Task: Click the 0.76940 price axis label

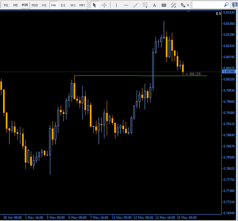Action: pyautogui.click(x=229, y=213)
